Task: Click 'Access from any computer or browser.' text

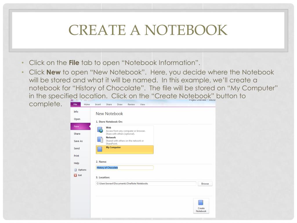Action: [126, 131]
